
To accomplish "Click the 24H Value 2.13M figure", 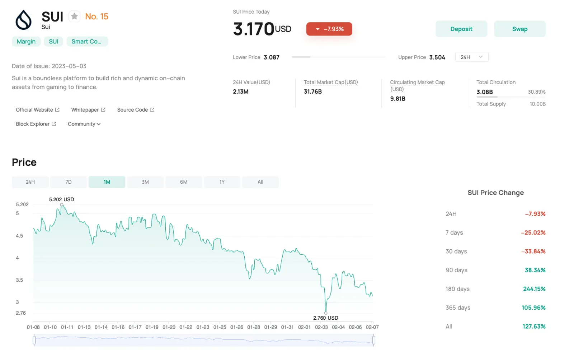I will pyautogui.click(x=241, y=91).
